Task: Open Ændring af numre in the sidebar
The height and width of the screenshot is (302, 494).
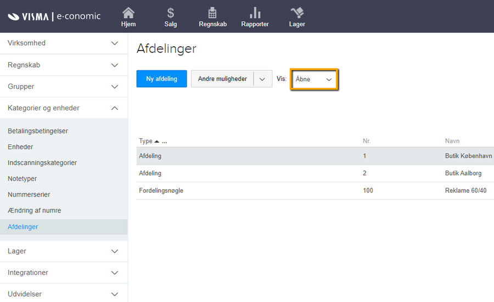Action: 35,210
